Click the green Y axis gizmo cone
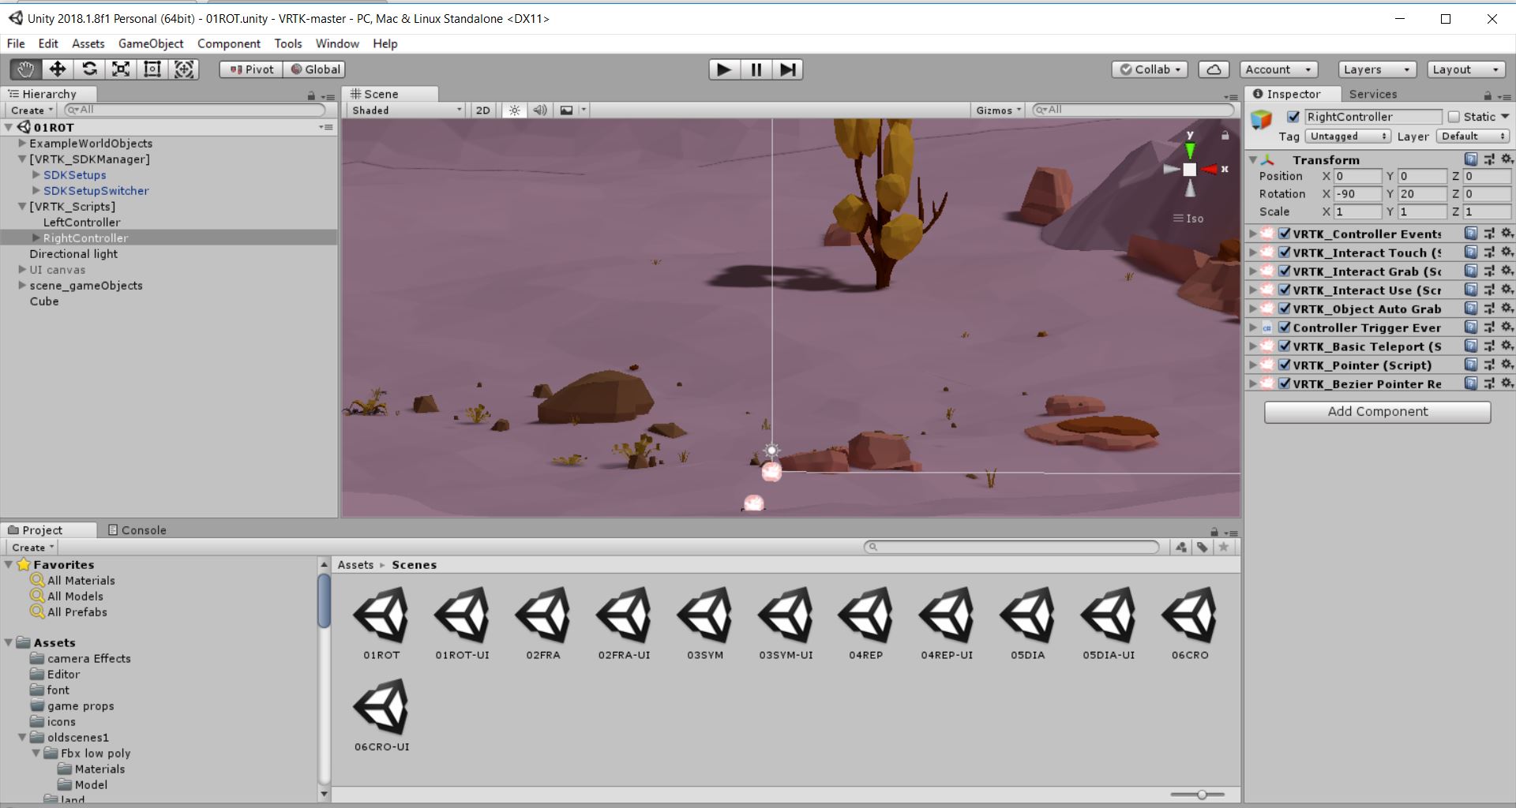 (x=1190, y=151)
